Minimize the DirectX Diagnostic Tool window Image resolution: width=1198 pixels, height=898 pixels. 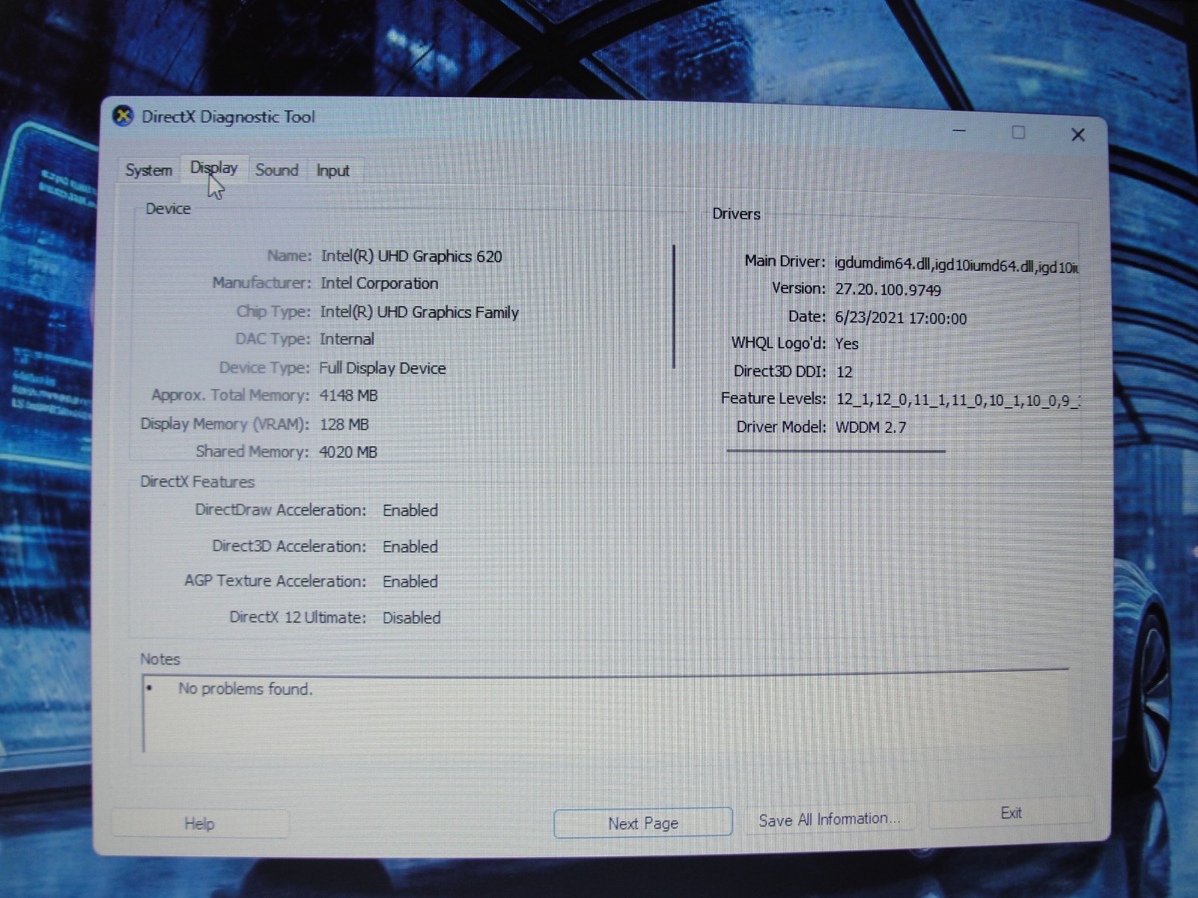[959, 132]
